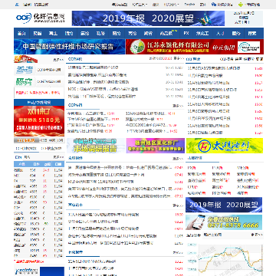Open the top 2019年报 2020展望 header banner
The image size is (276, 276).
[x=148, y=18]
